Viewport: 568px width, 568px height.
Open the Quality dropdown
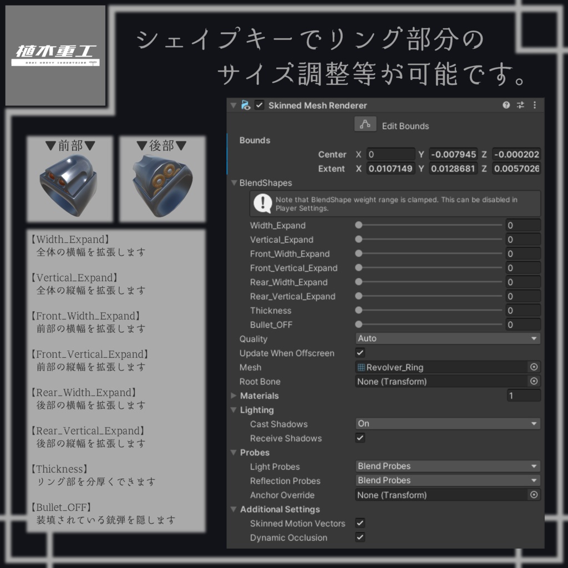point(447,338)
